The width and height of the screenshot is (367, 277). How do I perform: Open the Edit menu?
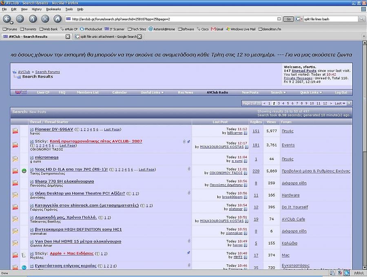[13, 9]
